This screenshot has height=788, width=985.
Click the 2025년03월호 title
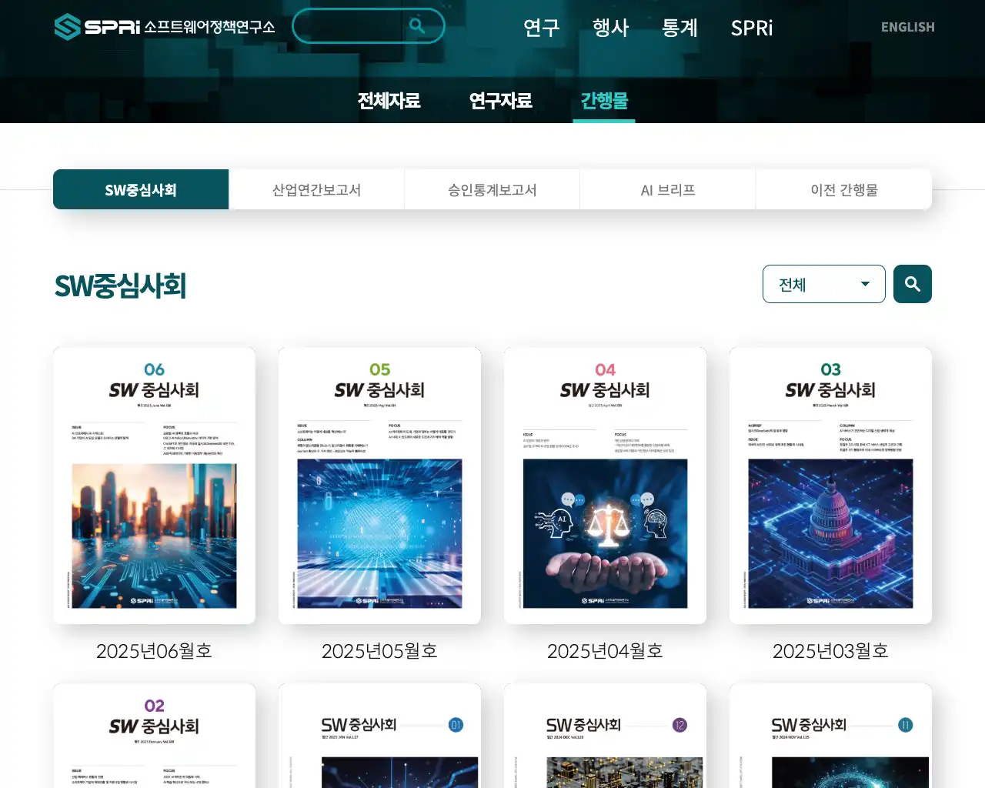pyautogui.click(x=830, y=651)
